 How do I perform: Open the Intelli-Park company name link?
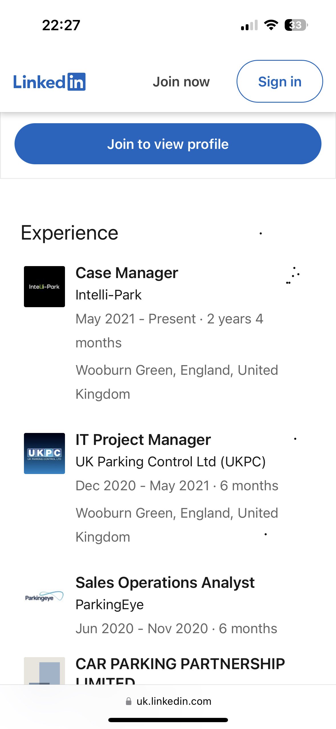tap(109, 295)
